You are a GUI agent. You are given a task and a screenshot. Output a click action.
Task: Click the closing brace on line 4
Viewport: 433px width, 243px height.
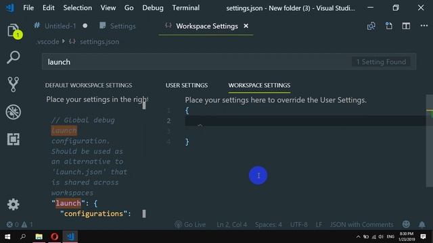pyautogui.click(x=187, y=142)
